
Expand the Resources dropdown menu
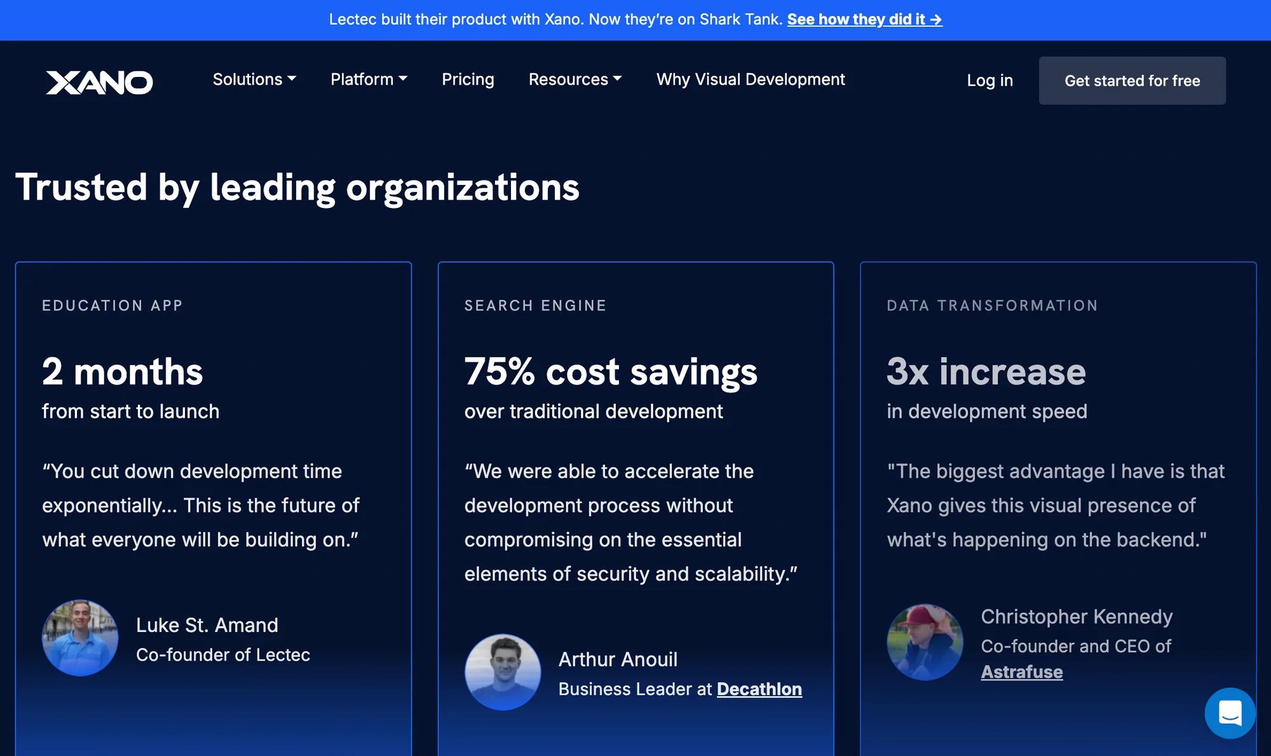(575, 79)
